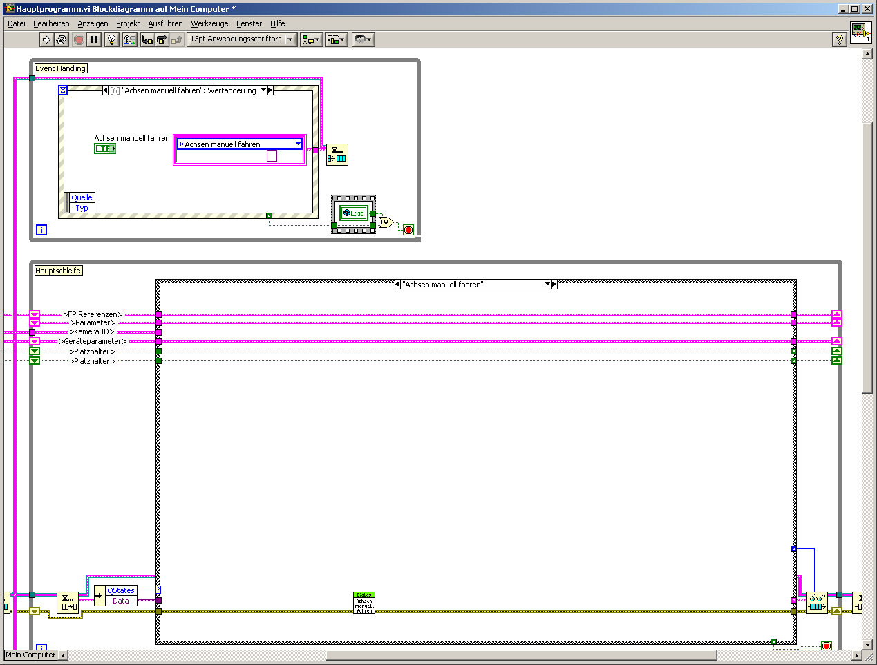Open the Anzeigen menu
This screenshot has width=877, height=665.
click(x=93, y=23)
